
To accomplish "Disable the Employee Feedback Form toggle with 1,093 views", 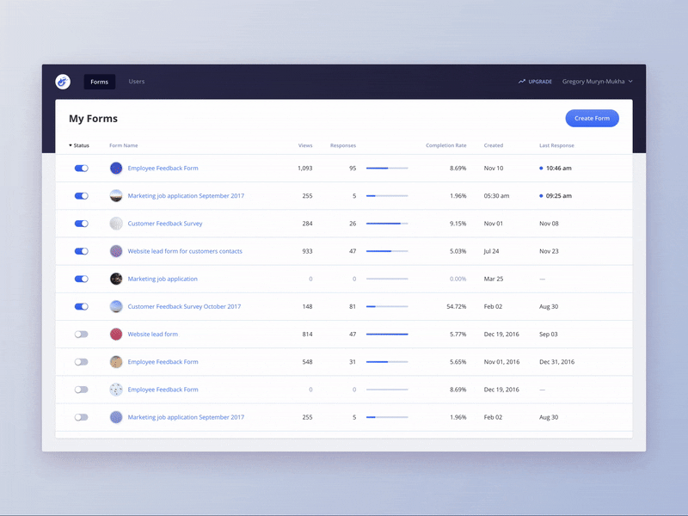I will [81, 168].
